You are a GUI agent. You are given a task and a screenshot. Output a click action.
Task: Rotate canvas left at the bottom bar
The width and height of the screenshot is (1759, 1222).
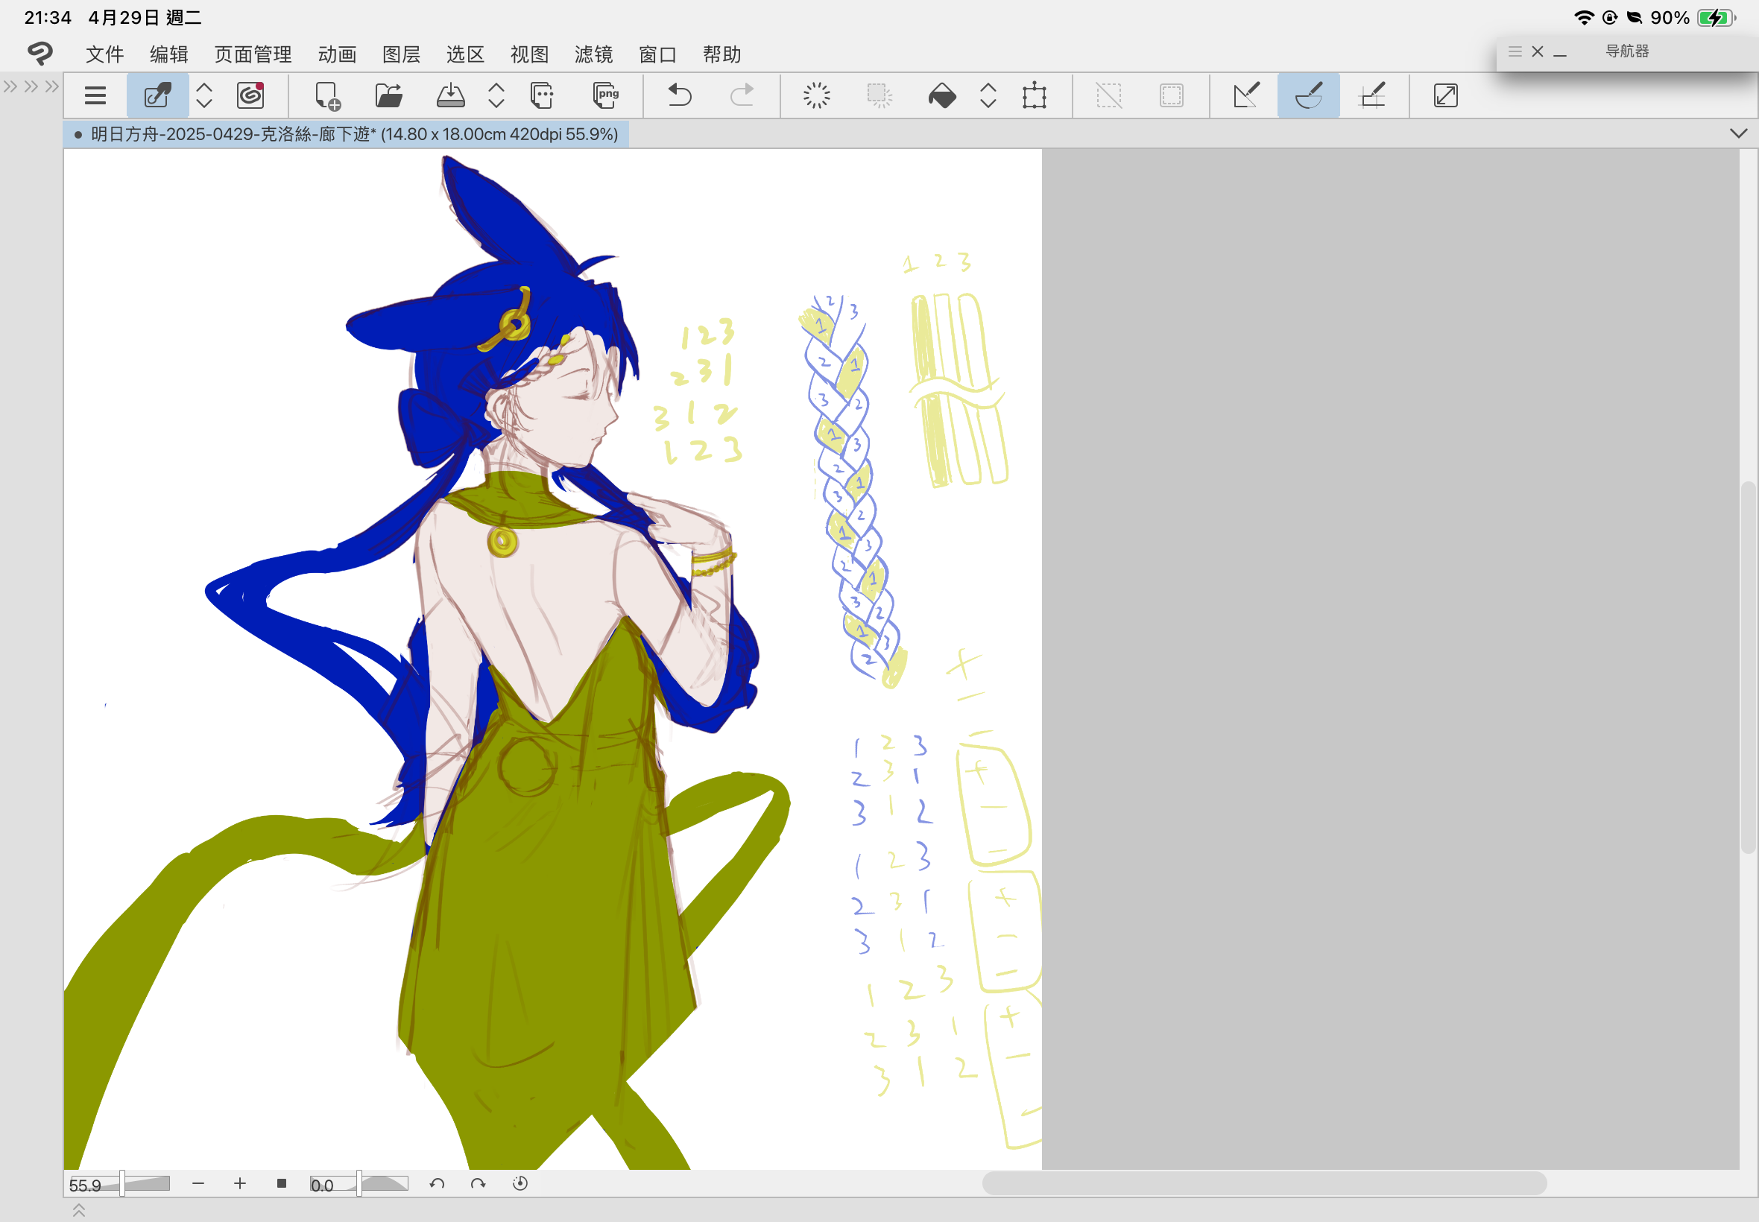437,1184
